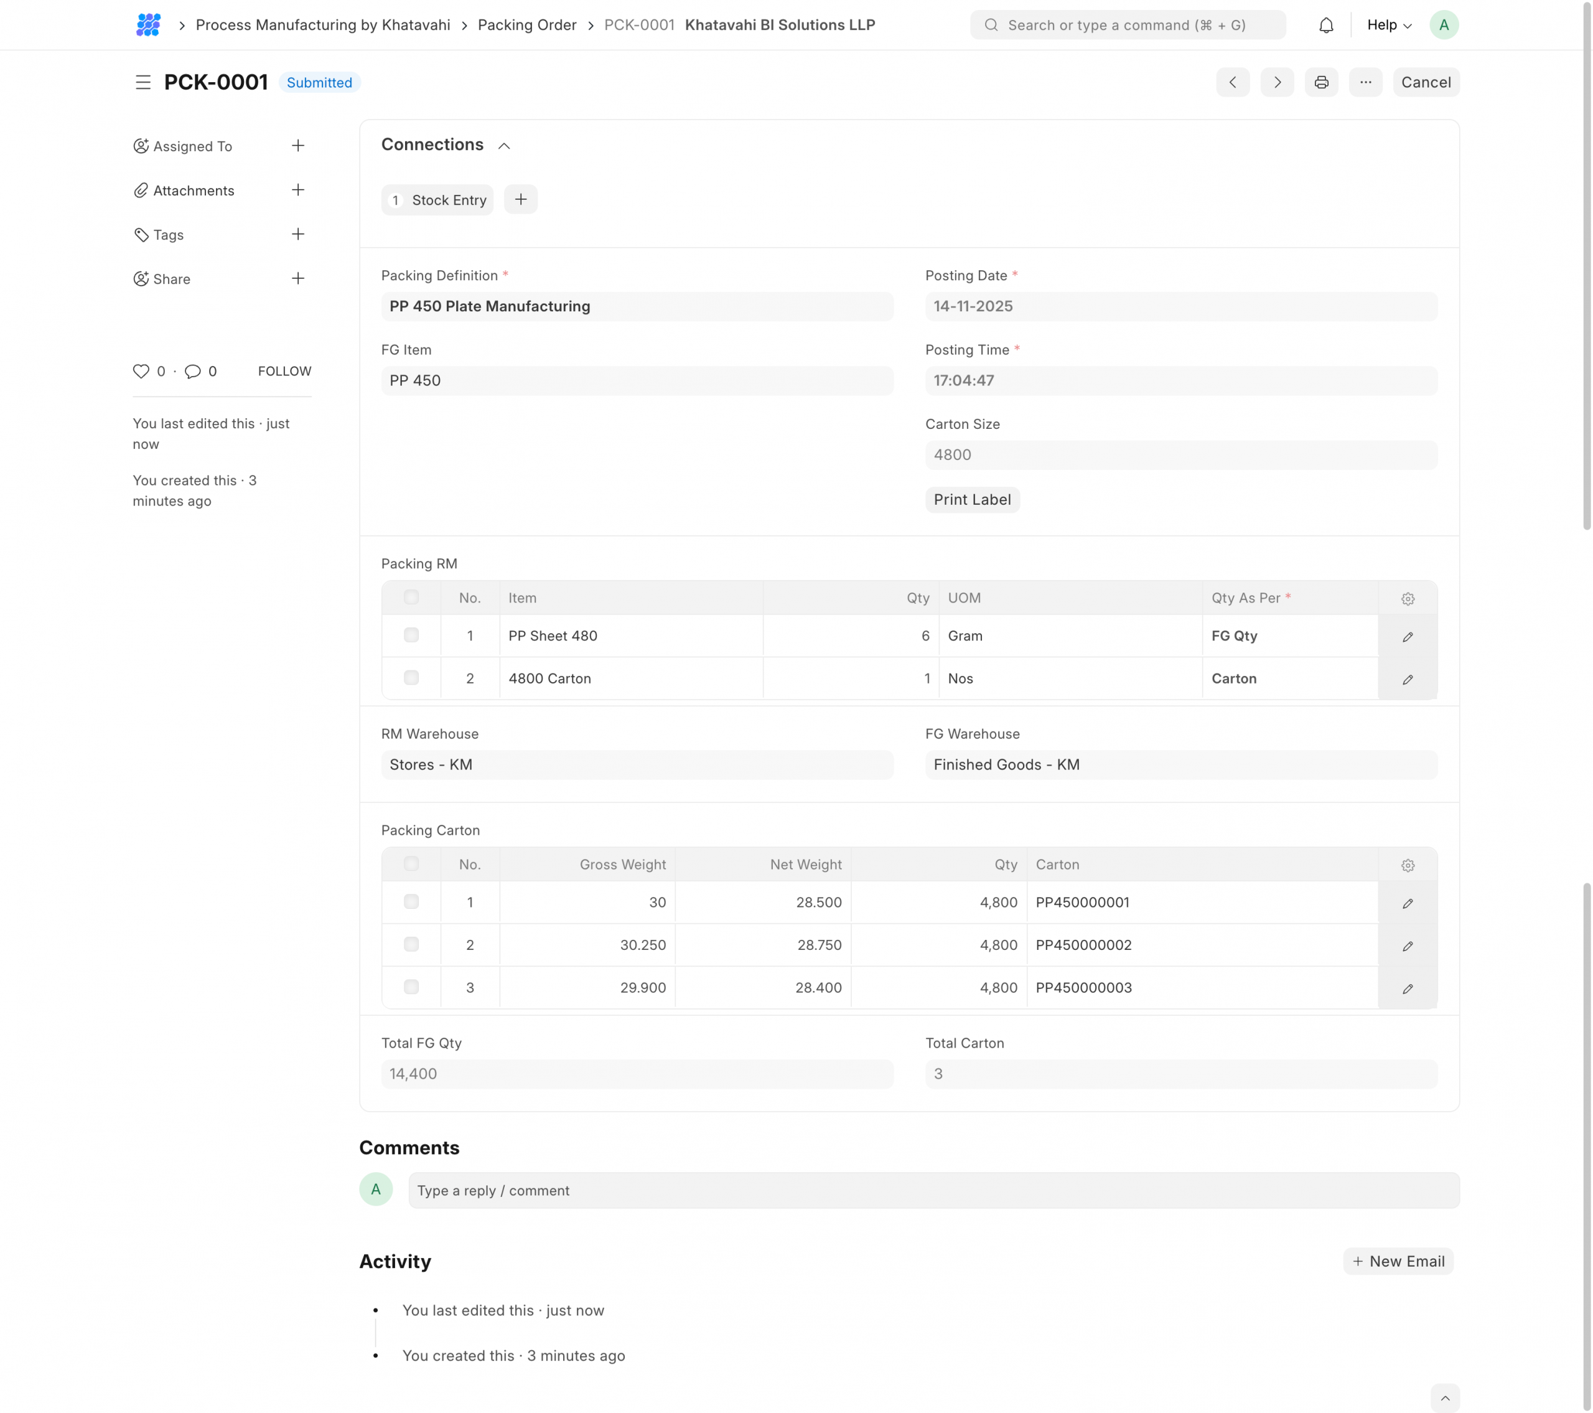The height and width of the screenshot is (1413, 1593).
Task: Open Packing RM table settings gear
Action: [x=1407, y=598]
